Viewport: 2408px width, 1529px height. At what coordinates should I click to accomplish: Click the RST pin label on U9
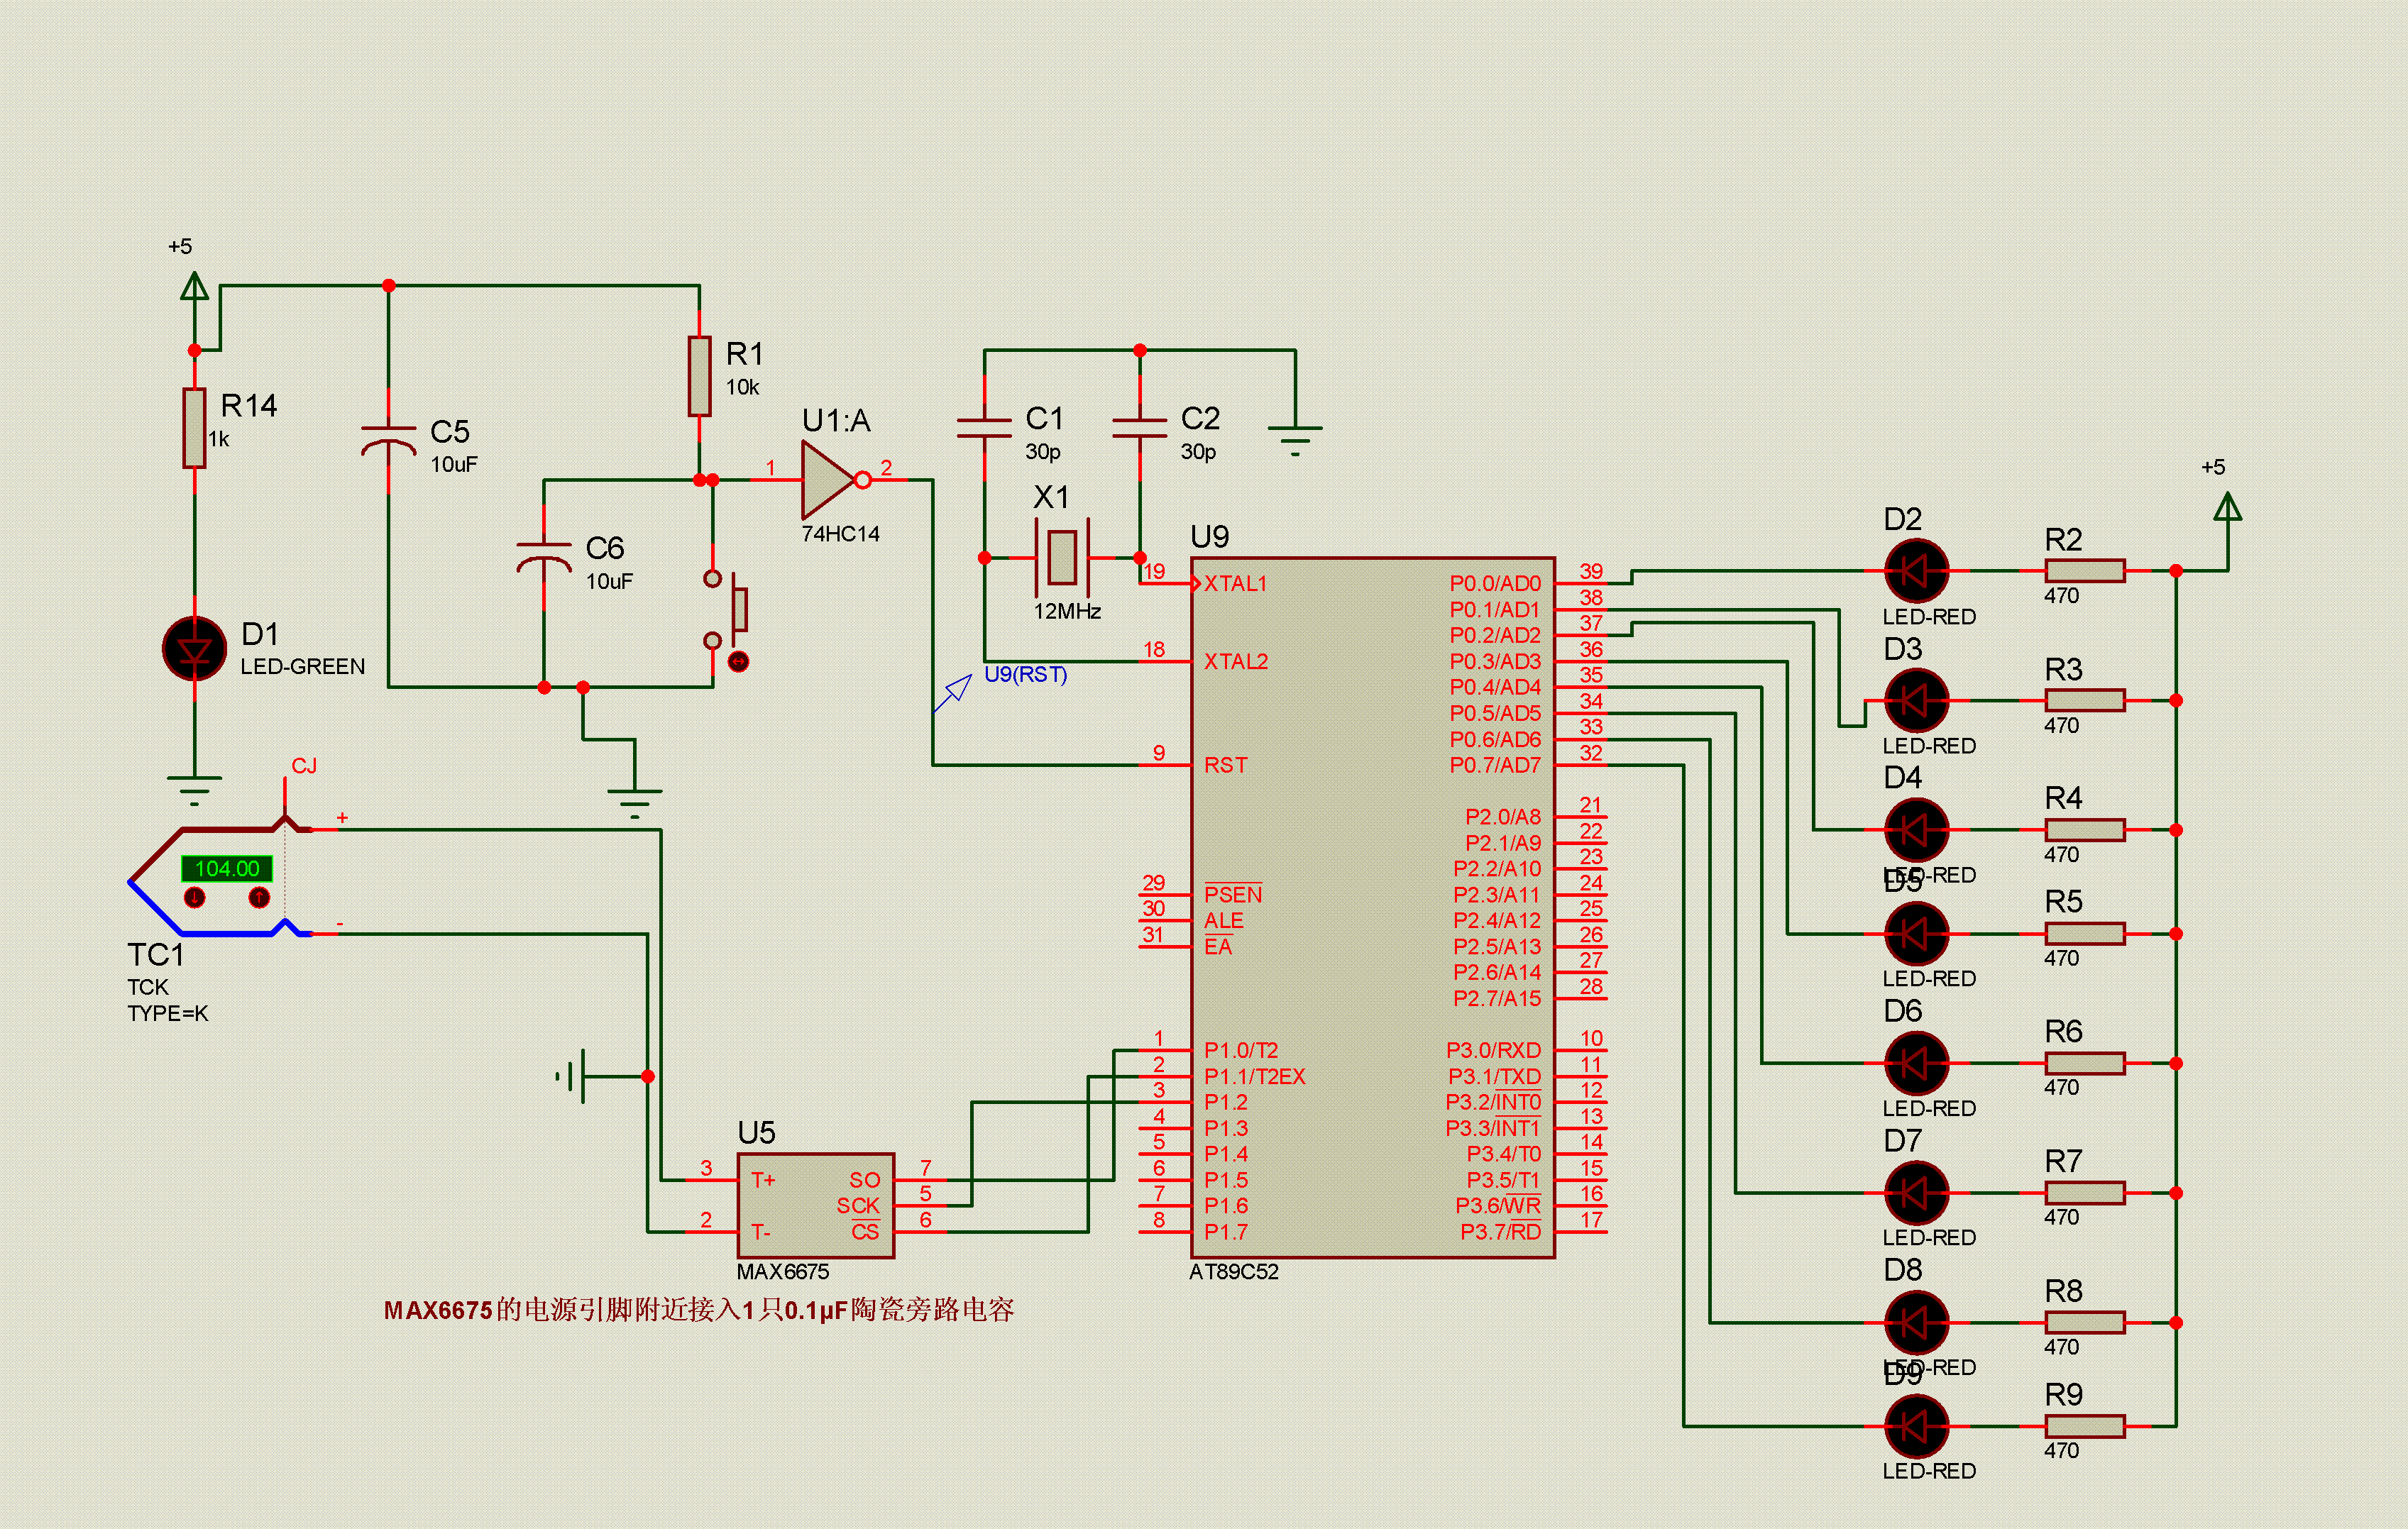[x=1225, y=765]
